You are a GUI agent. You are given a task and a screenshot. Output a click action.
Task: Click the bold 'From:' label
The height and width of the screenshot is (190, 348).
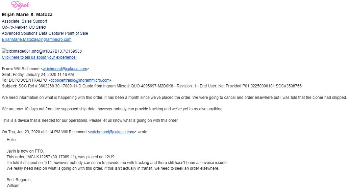click(x=7, y=69)
